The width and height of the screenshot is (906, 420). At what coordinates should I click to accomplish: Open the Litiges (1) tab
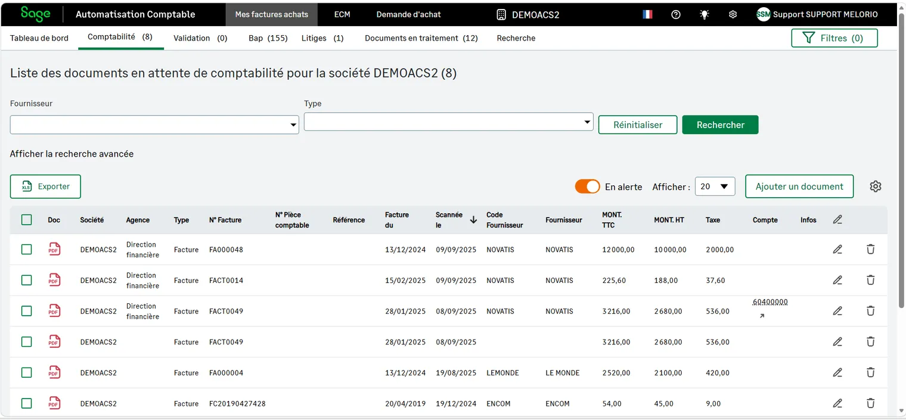(322, 38)
